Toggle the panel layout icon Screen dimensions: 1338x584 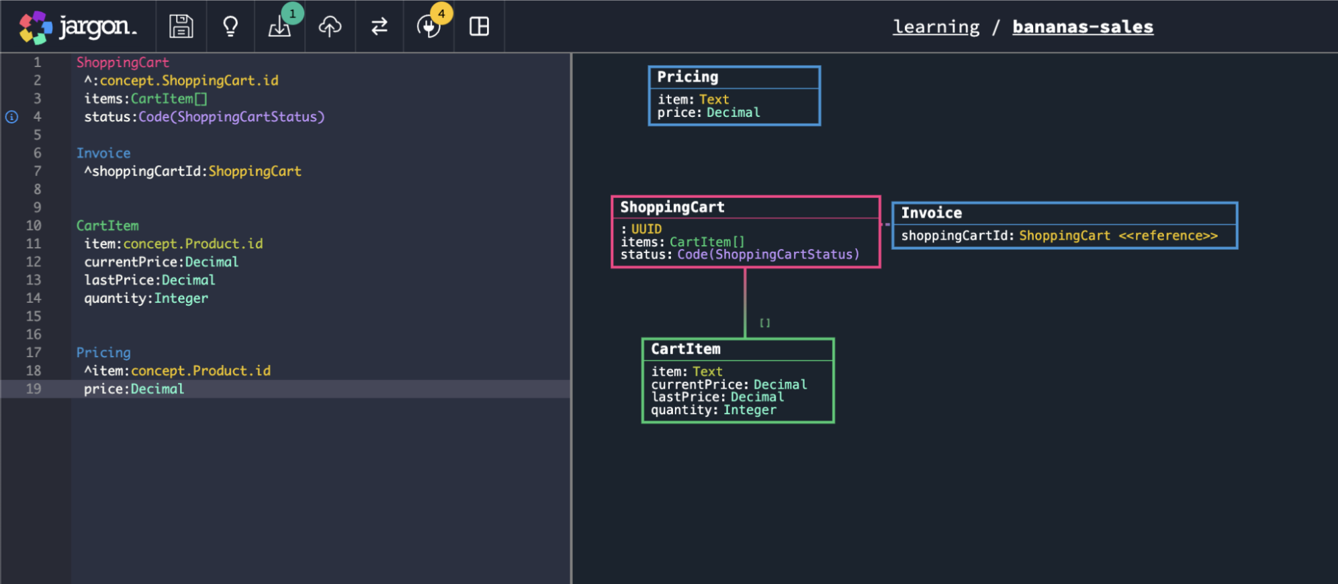coord(479,27)
